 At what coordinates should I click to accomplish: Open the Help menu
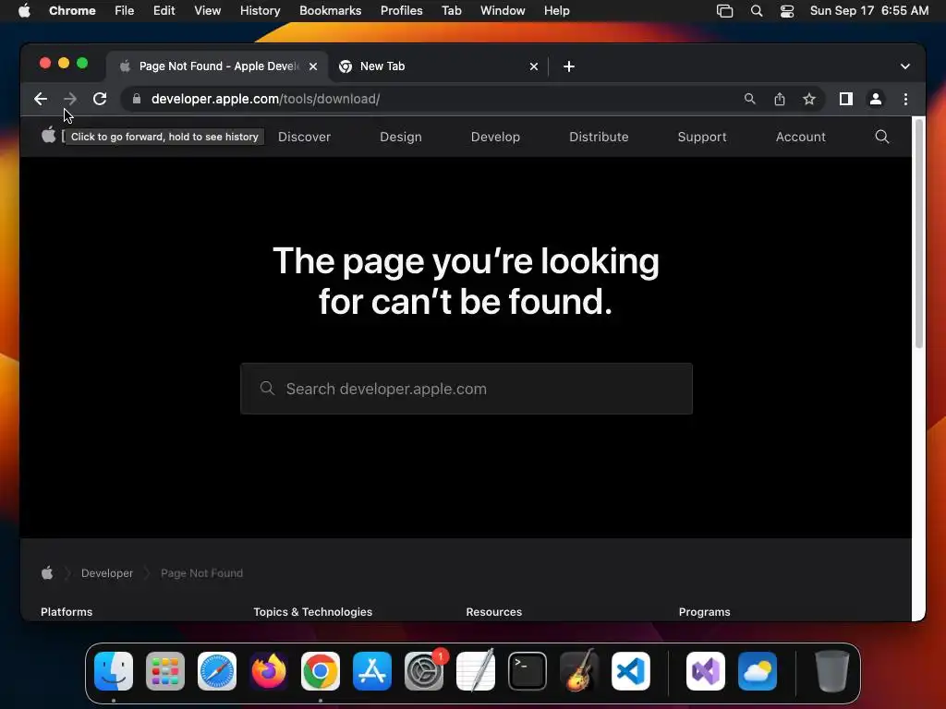point(556,11)
